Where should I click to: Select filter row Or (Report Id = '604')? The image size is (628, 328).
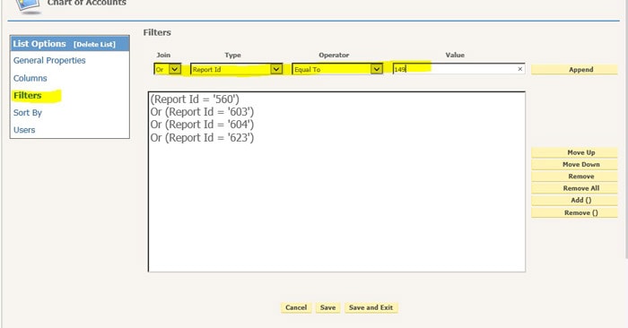pyautogui.click(x=202, y=125)
